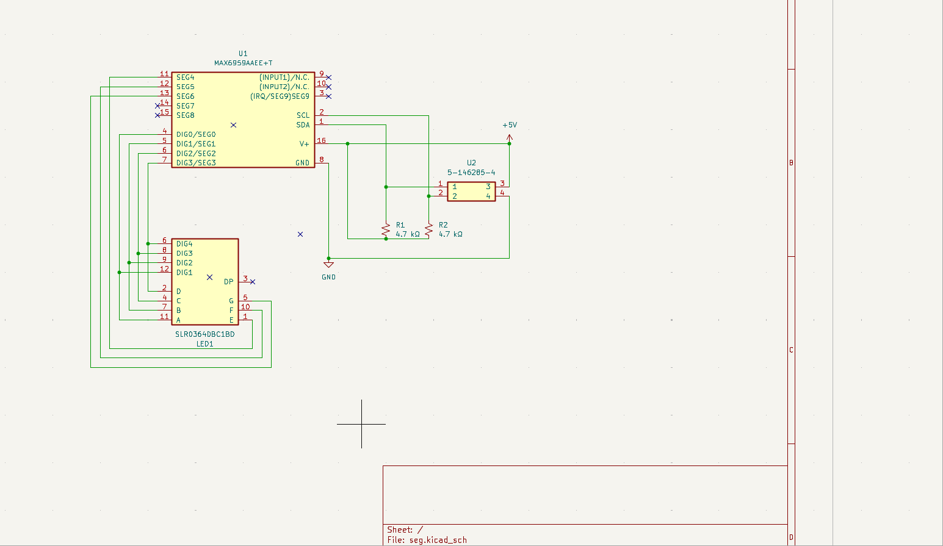Select the LED1 reference label
Viewport: 943px width, 546px height.
pos(205,344)
